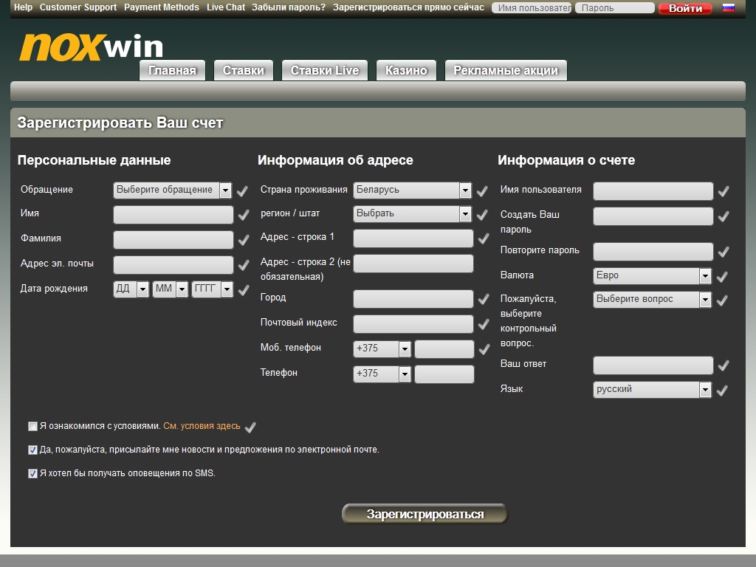Screen dimensions: 756x567
Task: Disable SMS notifications checkbox
Action: 32,473
